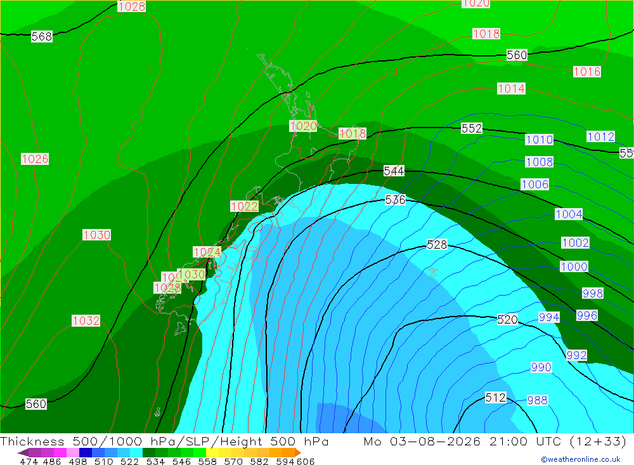Screen dimensions: 634x465
Task: Select the darkest green legend swatch
Action: tap(149, 452)
